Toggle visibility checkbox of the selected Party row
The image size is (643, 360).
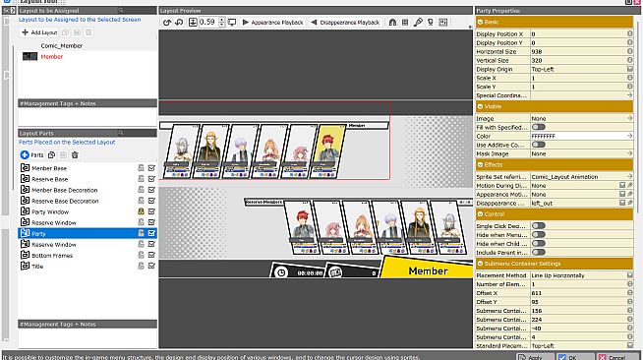(151, 233)
